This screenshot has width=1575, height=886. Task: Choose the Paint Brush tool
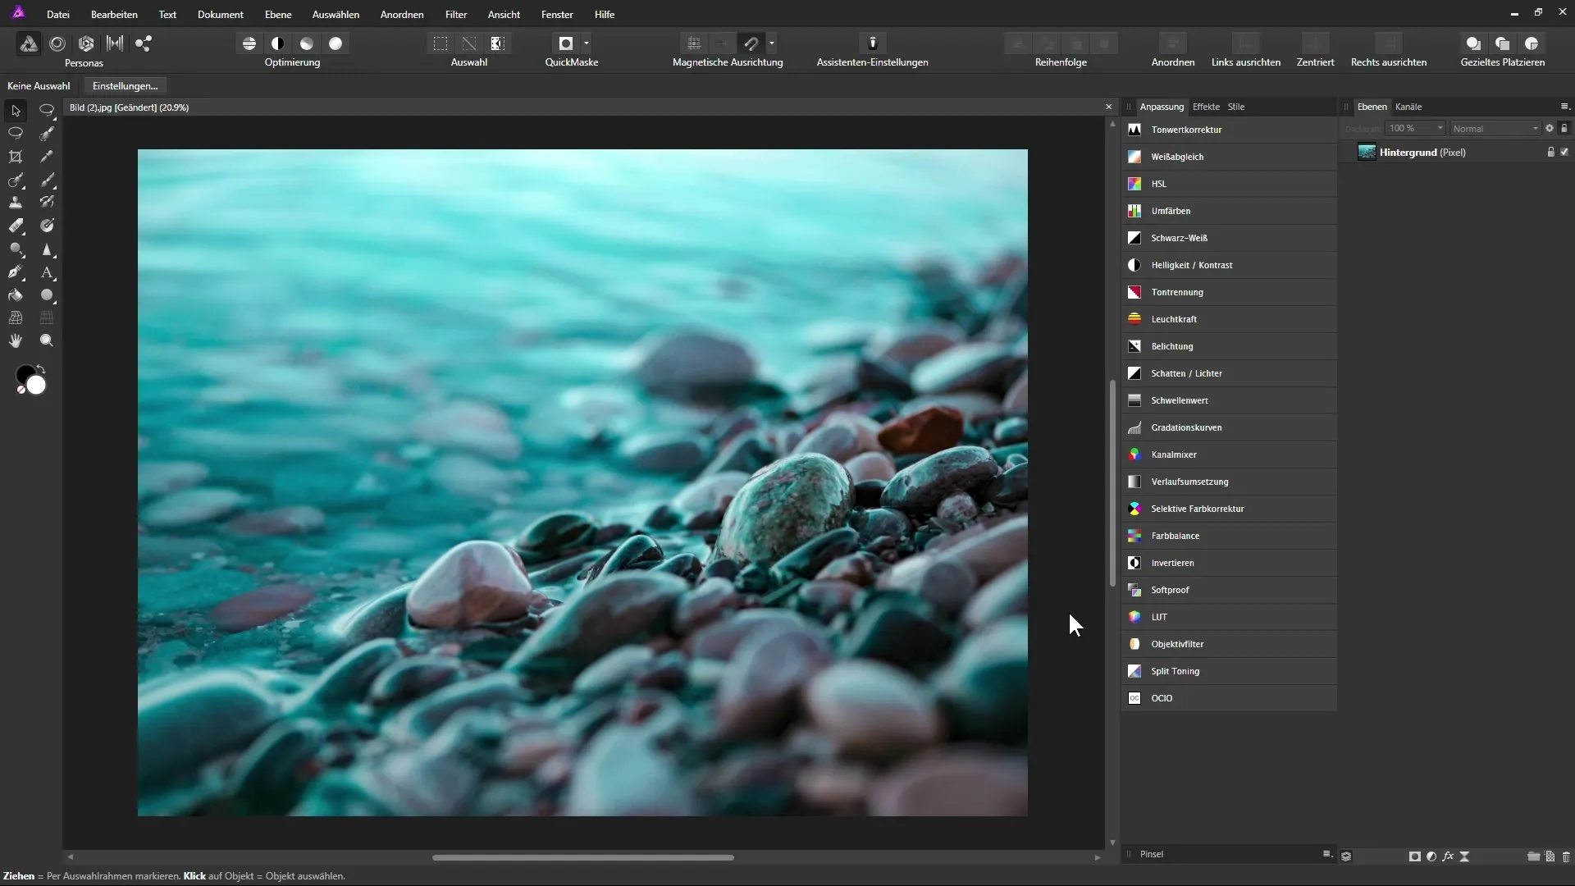(47, 180)
